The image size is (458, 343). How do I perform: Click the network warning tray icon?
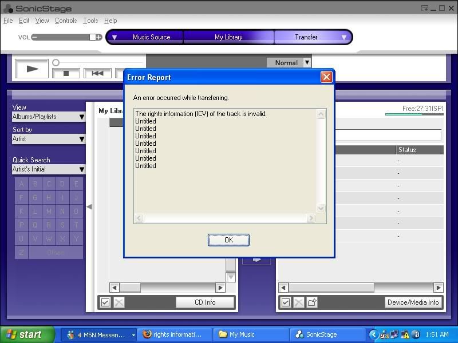tap(405, 334)
